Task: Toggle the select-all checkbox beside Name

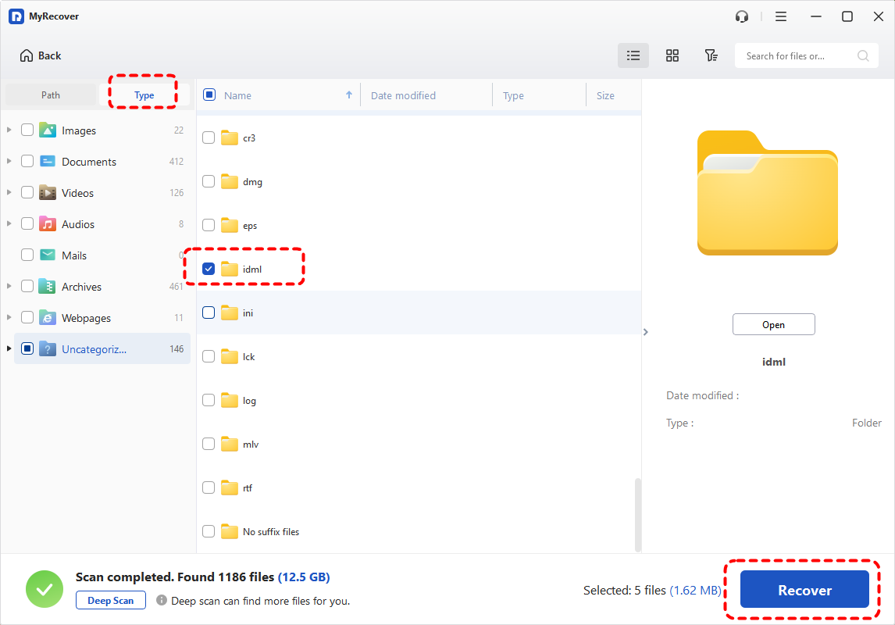Action: pos(209,95)
